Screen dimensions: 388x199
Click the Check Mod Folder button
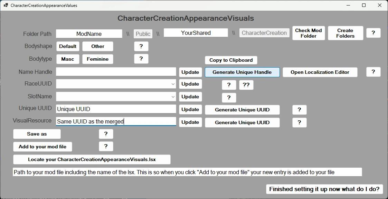click(308, 33)
